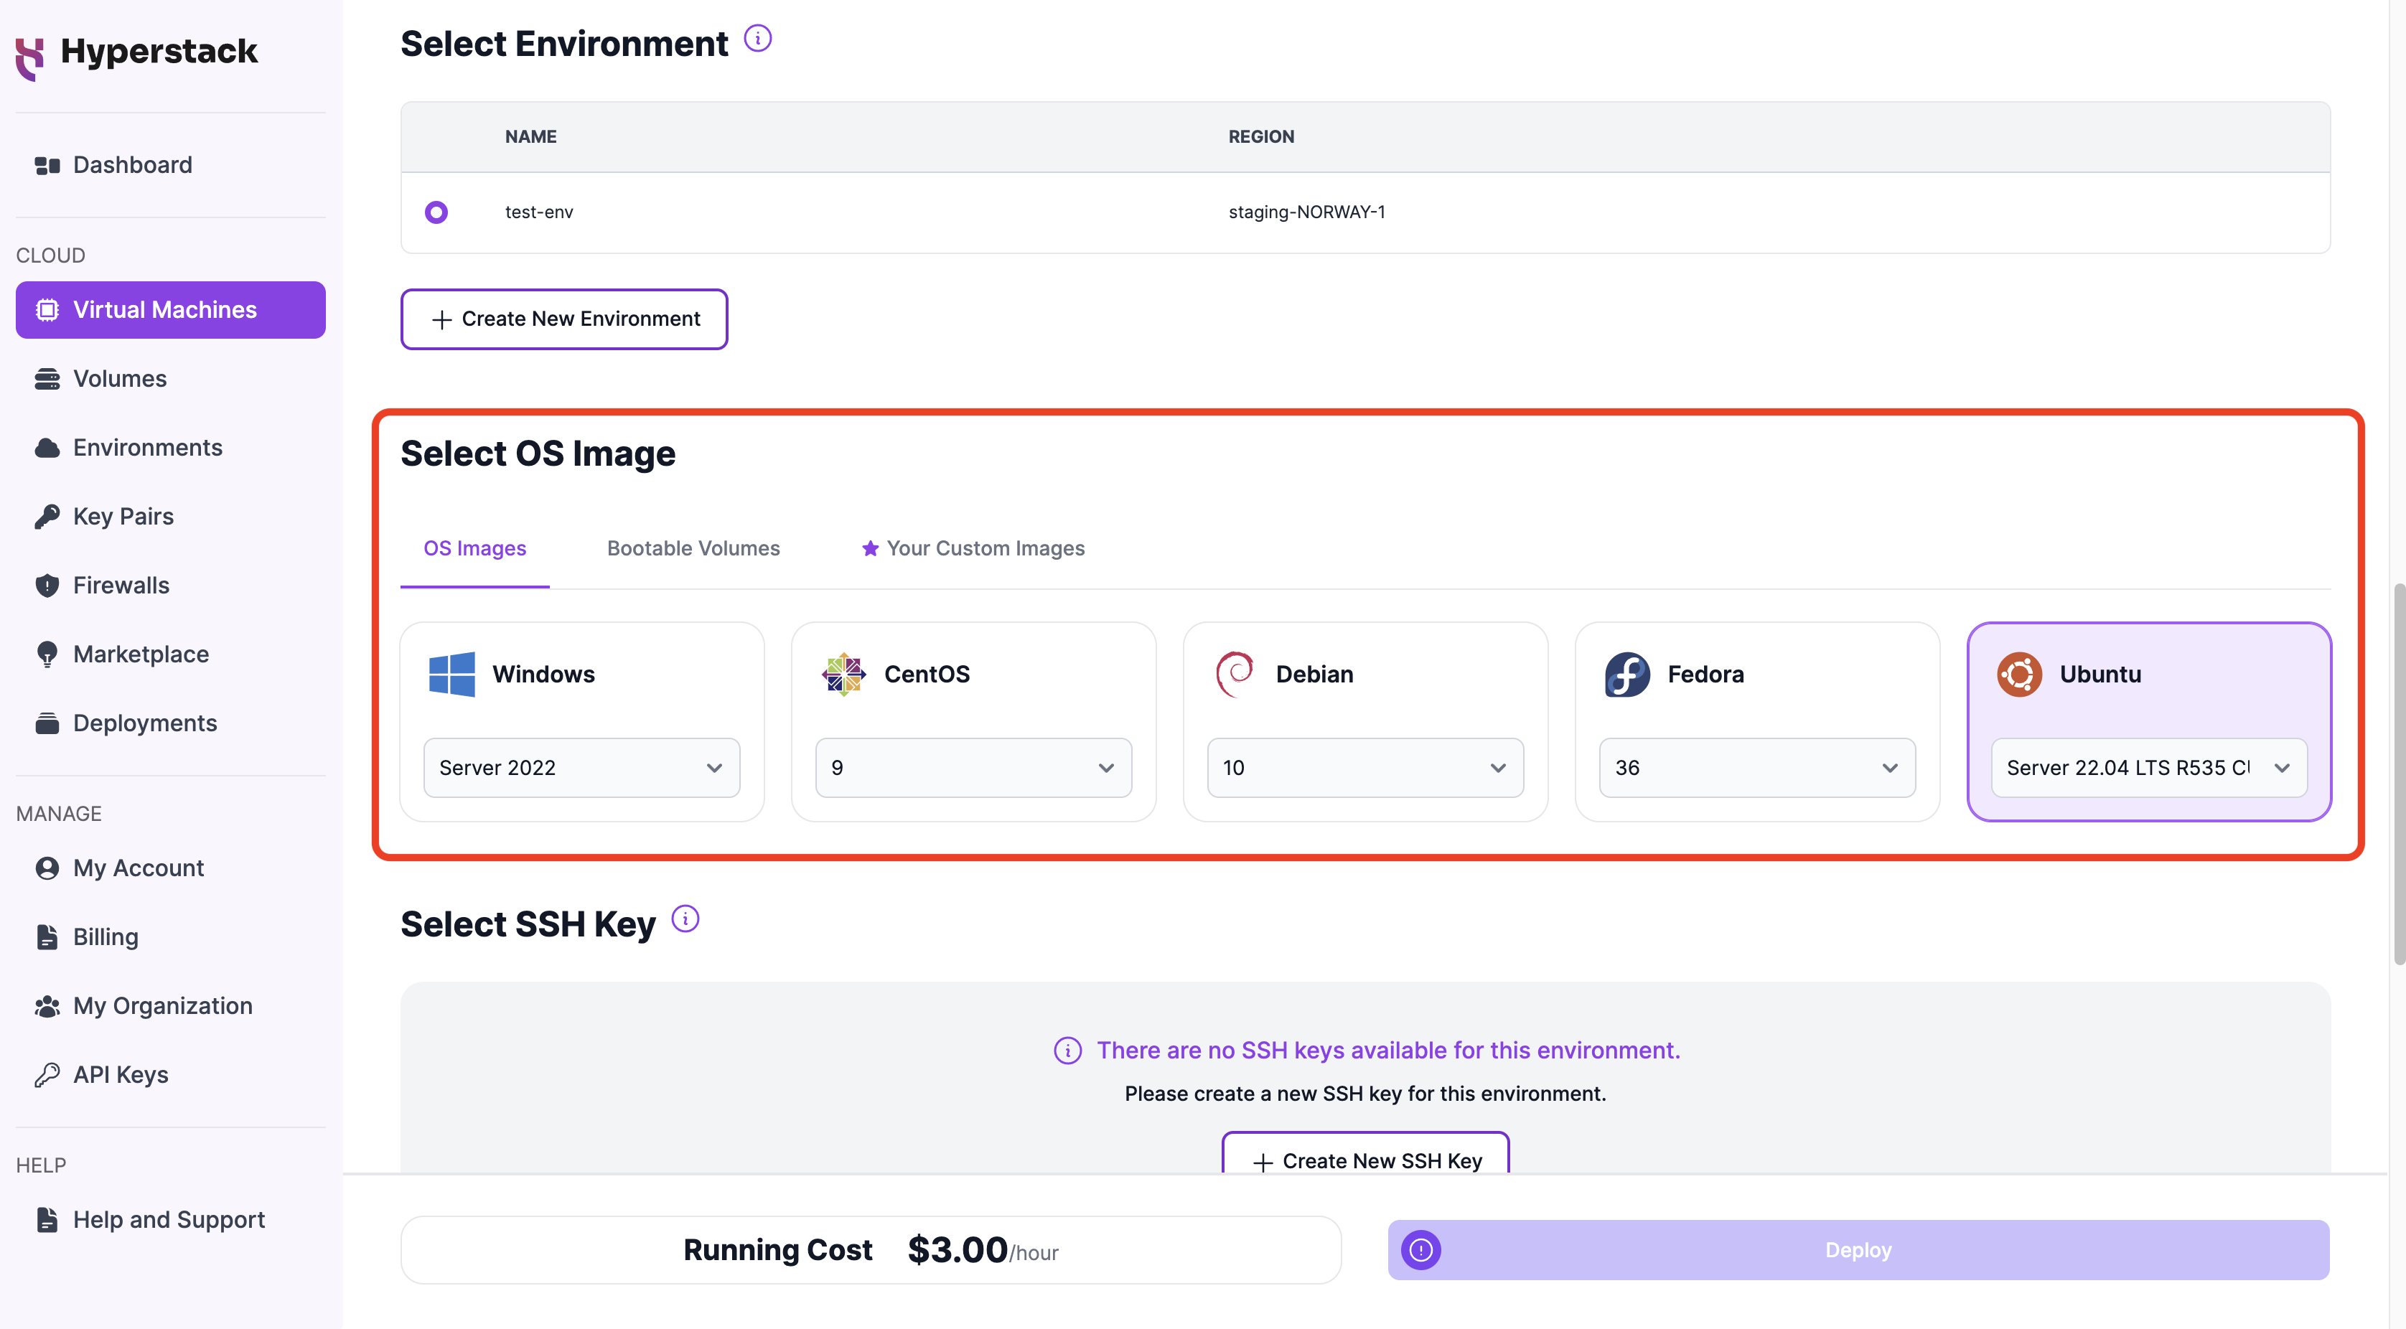Click the Help and Support document icon
This screenshot has width=2406, height=1329.
[47, 1220]
